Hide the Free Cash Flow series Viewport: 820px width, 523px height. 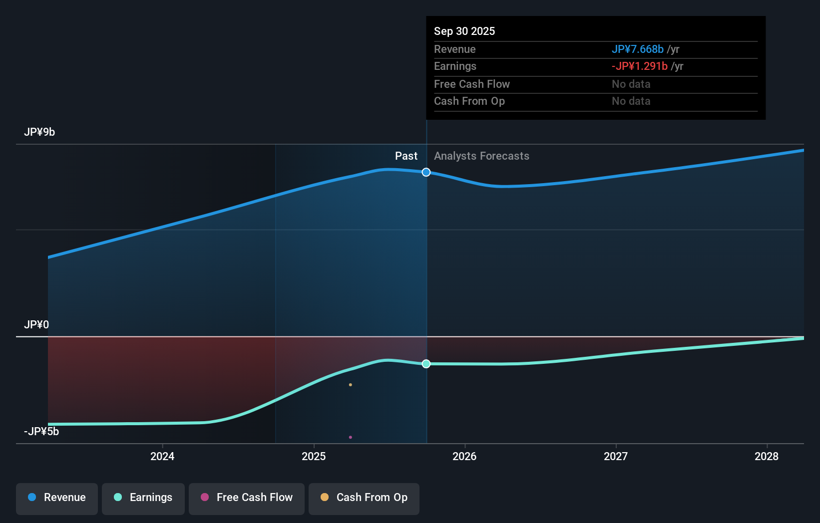point(246,498)
